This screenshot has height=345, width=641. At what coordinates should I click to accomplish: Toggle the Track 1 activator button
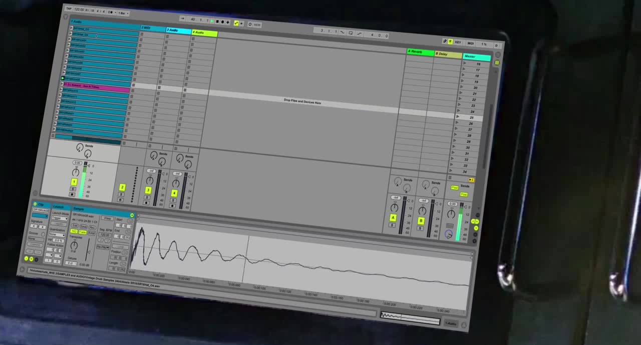(x=74, y=182)
